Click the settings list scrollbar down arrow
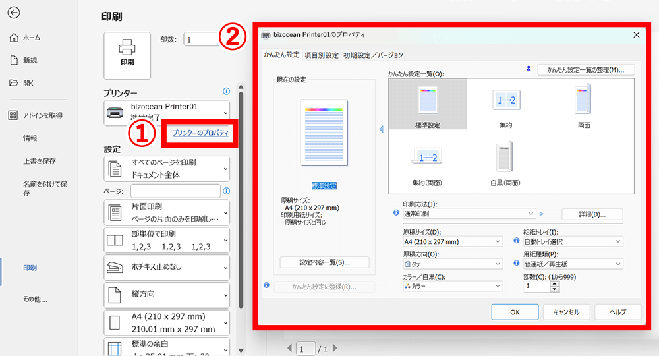Viewport: 659px width, 356px height. [x=241, y=350]
